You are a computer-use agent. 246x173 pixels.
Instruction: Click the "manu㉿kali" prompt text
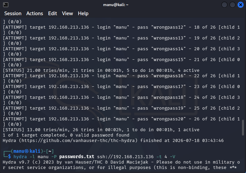27,151
